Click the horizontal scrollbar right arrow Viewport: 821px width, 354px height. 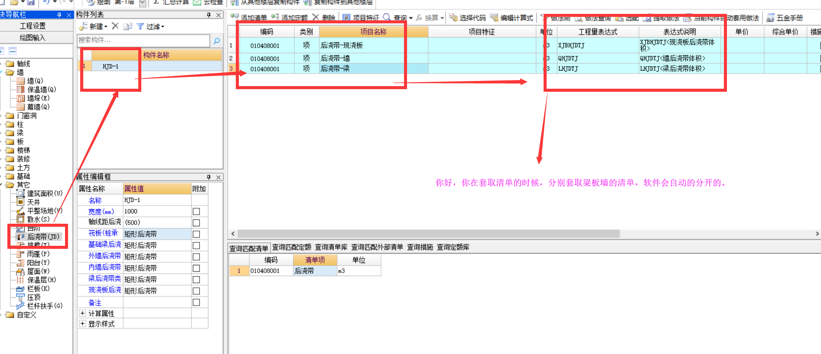[x=817, y=234]
